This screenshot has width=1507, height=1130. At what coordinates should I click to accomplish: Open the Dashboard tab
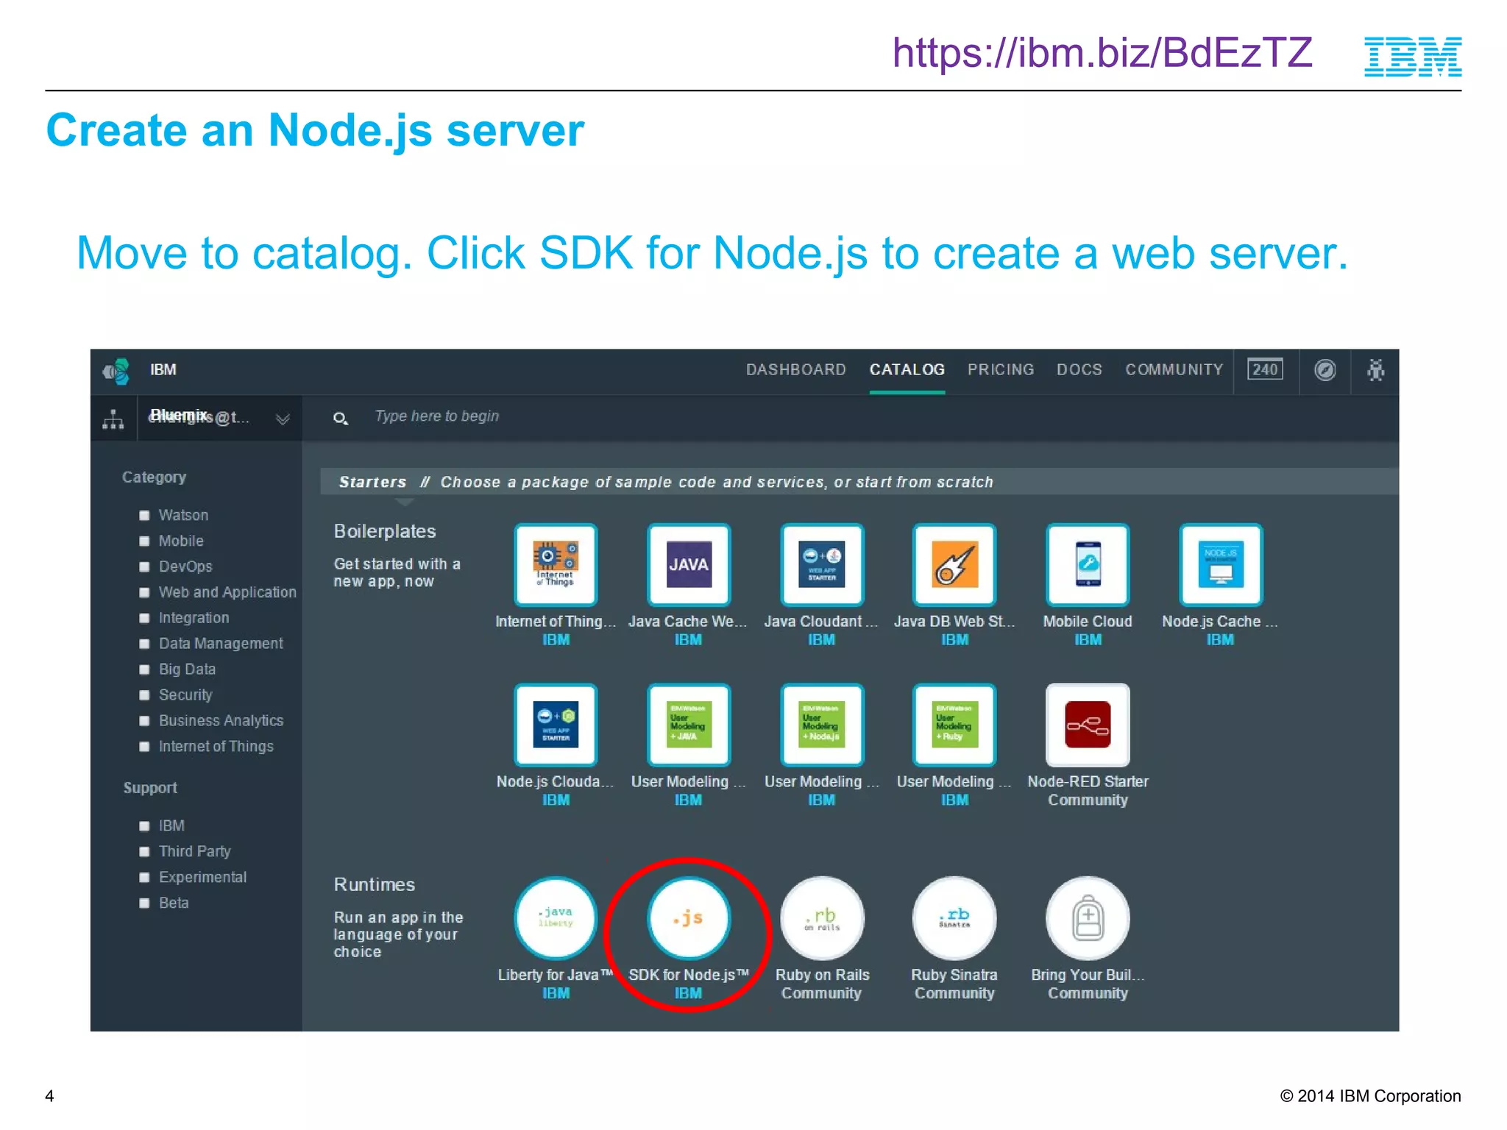796,369
